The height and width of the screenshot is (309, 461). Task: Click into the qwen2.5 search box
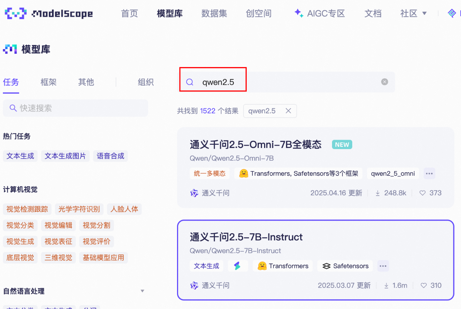[287, 82]
